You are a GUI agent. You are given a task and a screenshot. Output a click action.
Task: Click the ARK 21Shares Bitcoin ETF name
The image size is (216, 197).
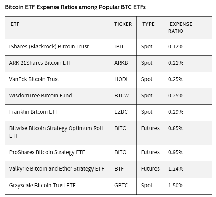pos(41,63)
